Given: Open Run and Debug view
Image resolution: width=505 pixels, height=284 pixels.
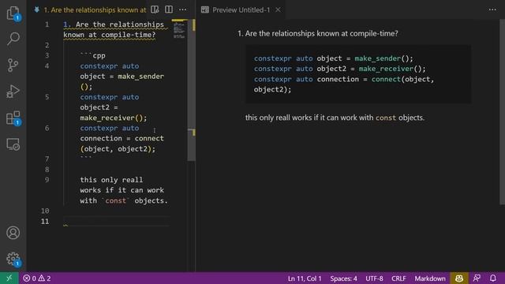Looking at the screenshot, I should tap(13, 92).
